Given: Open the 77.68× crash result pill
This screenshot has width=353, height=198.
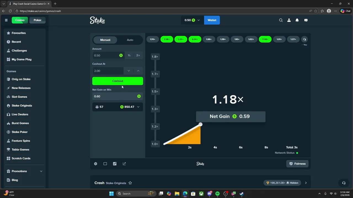Looking at the screenshot, I should point(265,39).
